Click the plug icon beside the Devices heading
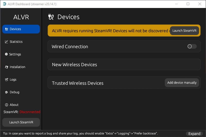 click(51, 17)
